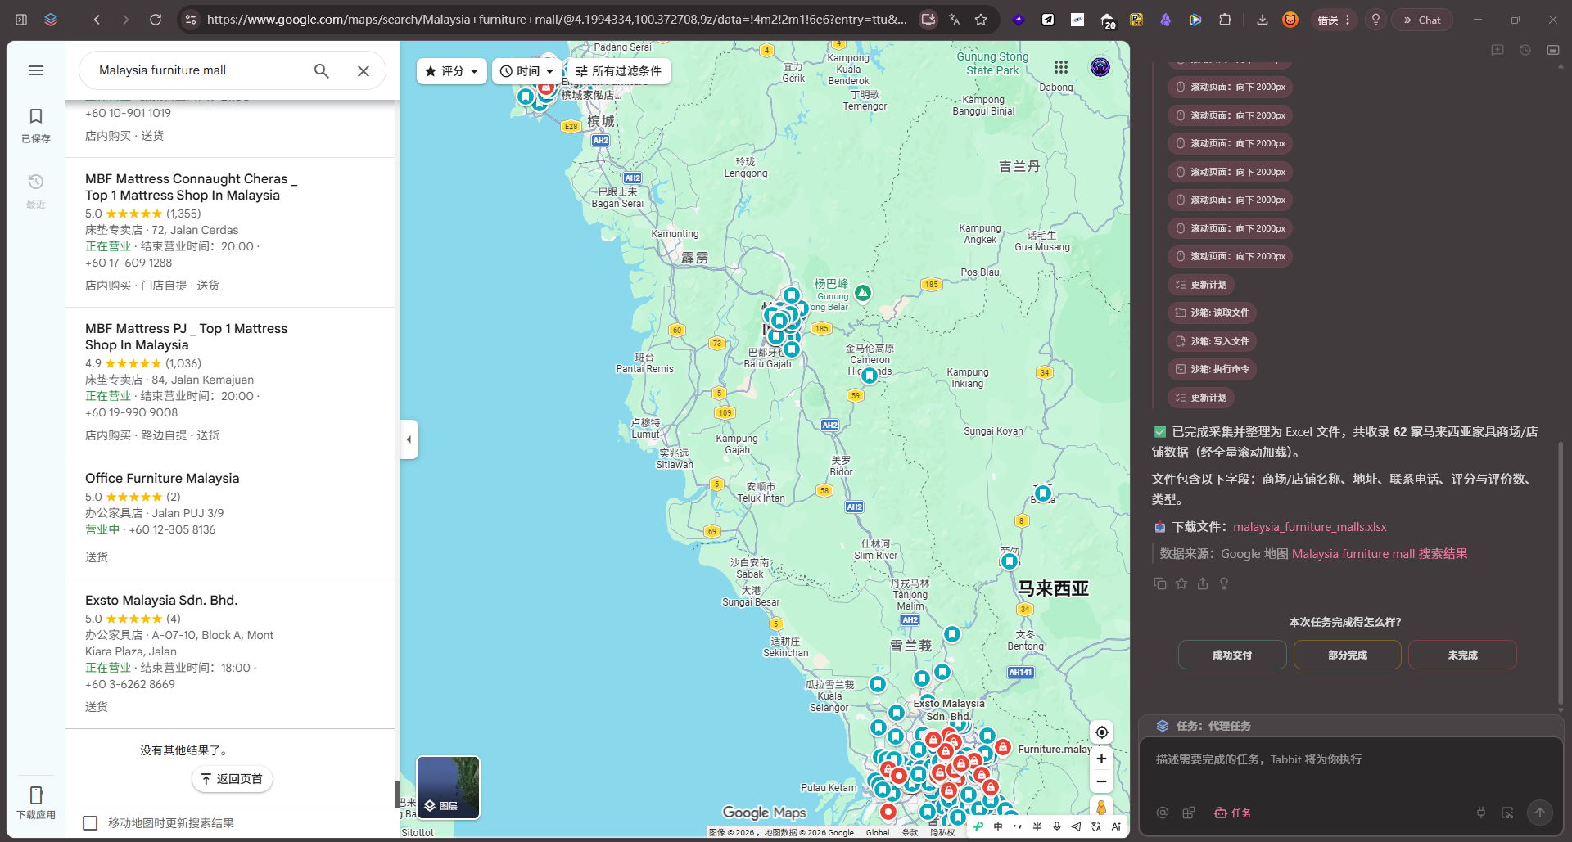Open the Google account avatar
Viewport: 1572px width, 842px height.
(x=1100, y=67)
